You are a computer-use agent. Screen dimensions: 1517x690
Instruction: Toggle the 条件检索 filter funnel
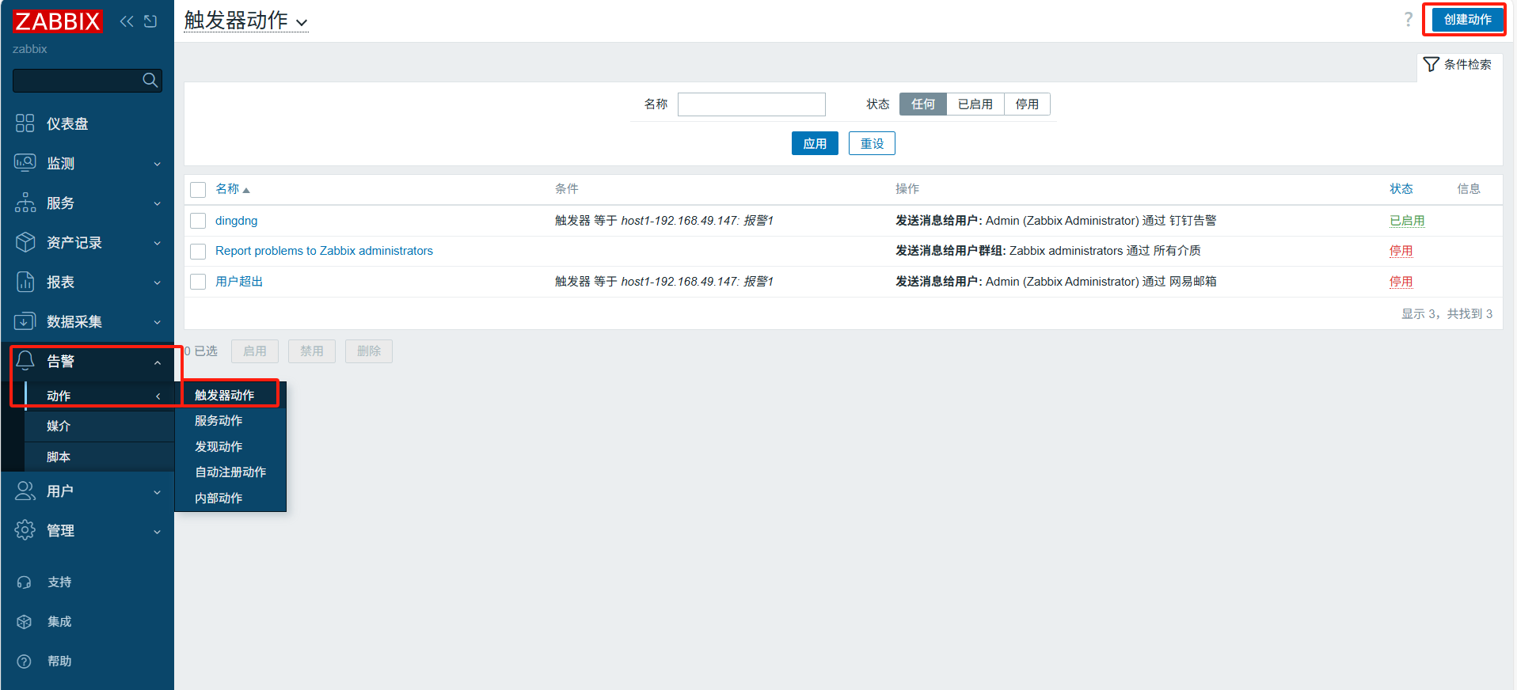point(1431,64)
